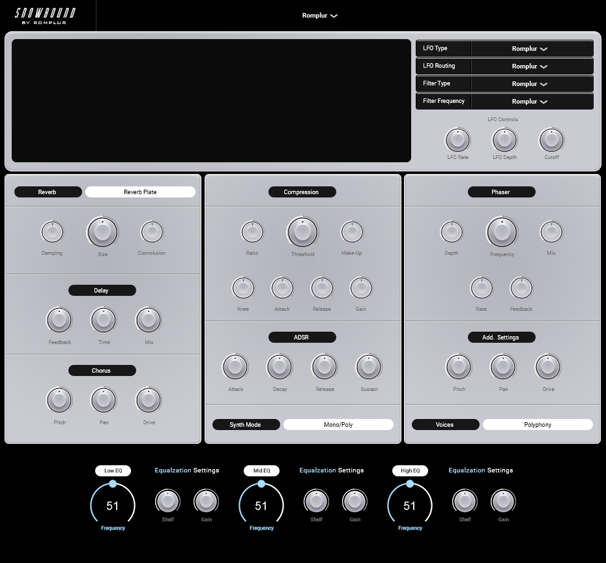
Task: Click the High EQ Gain knob
Action: 503,502
